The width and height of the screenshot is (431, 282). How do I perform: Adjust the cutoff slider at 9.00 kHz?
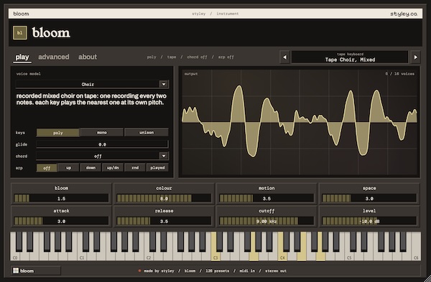click(x=267, y=221)
